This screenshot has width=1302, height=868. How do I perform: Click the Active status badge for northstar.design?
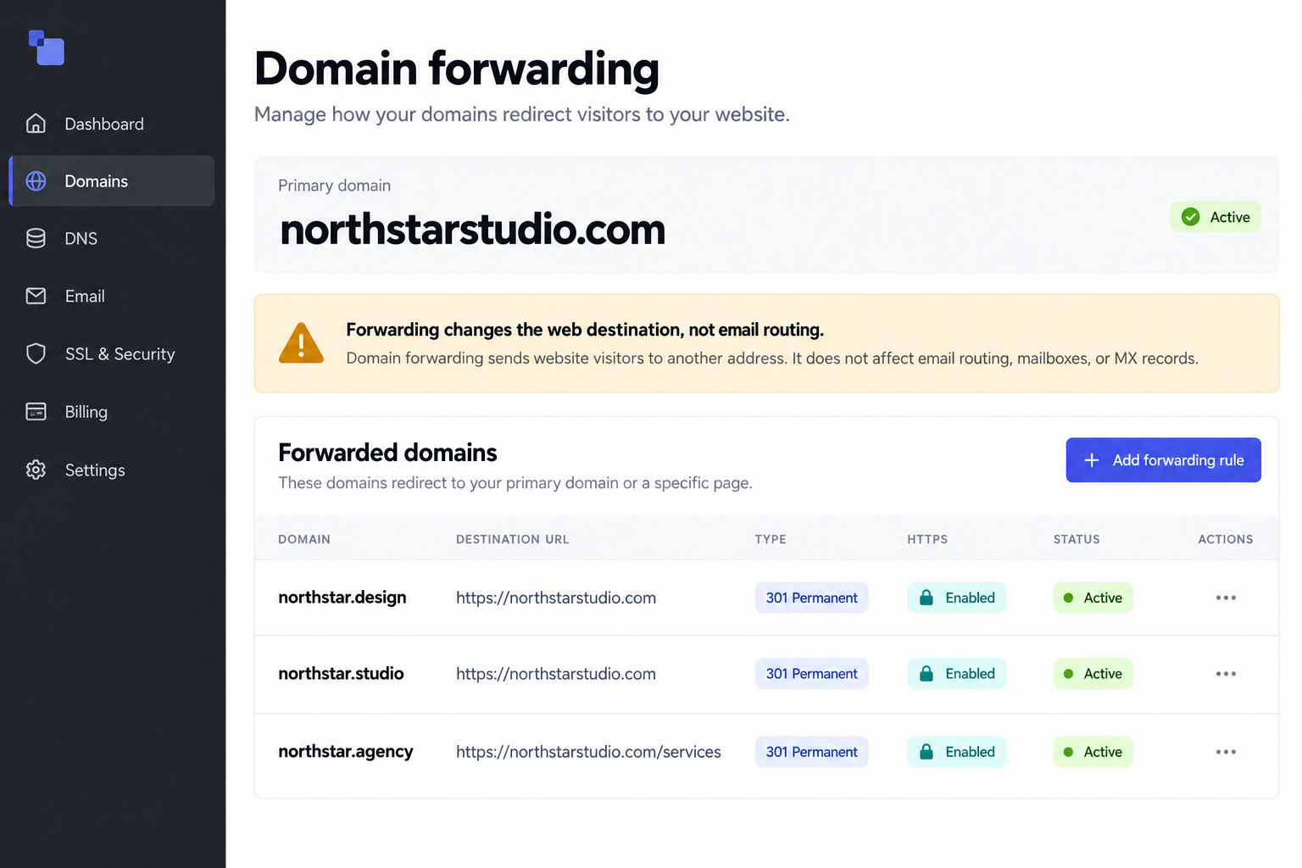pos(1093,598)
